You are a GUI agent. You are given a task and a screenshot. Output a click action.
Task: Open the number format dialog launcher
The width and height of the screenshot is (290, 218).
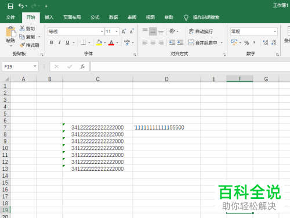(277, 55)
